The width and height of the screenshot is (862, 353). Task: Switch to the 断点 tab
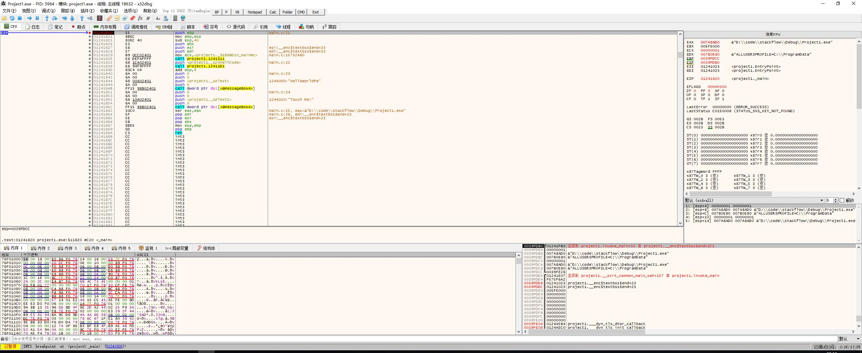[78, 27]
